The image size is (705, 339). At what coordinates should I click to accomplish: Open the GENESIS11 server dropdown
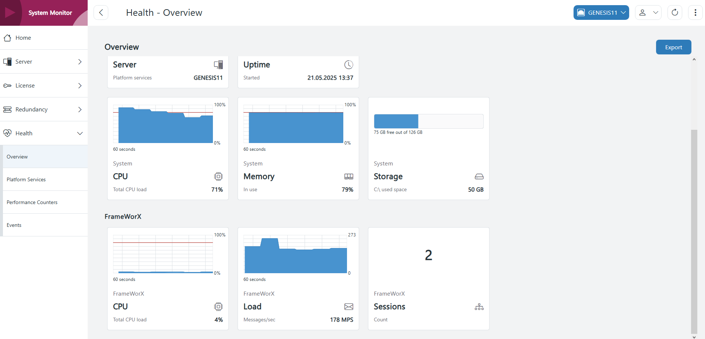pos(601,13)
